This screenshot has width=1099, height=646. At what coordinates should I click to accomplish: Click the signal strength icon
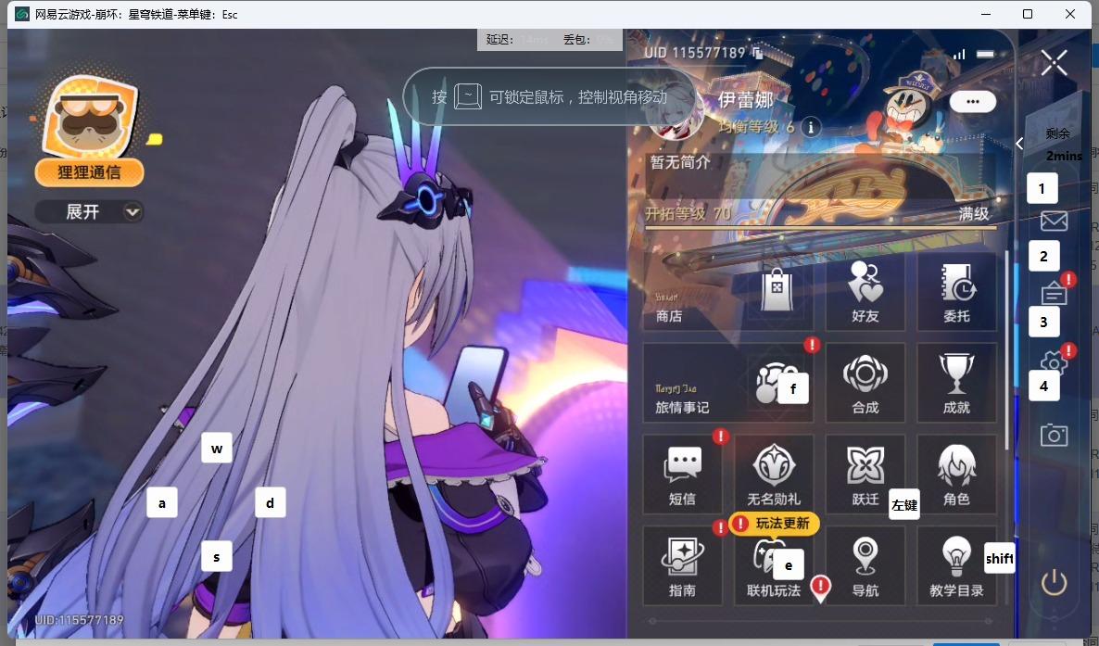click(959, 54)
